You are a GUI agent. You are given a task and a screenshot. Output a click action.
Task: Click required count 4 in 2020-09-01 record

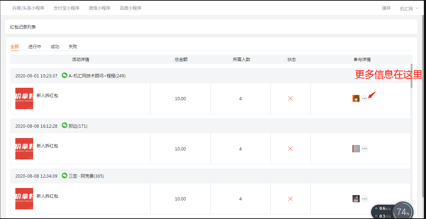click(x=240, y=99)
